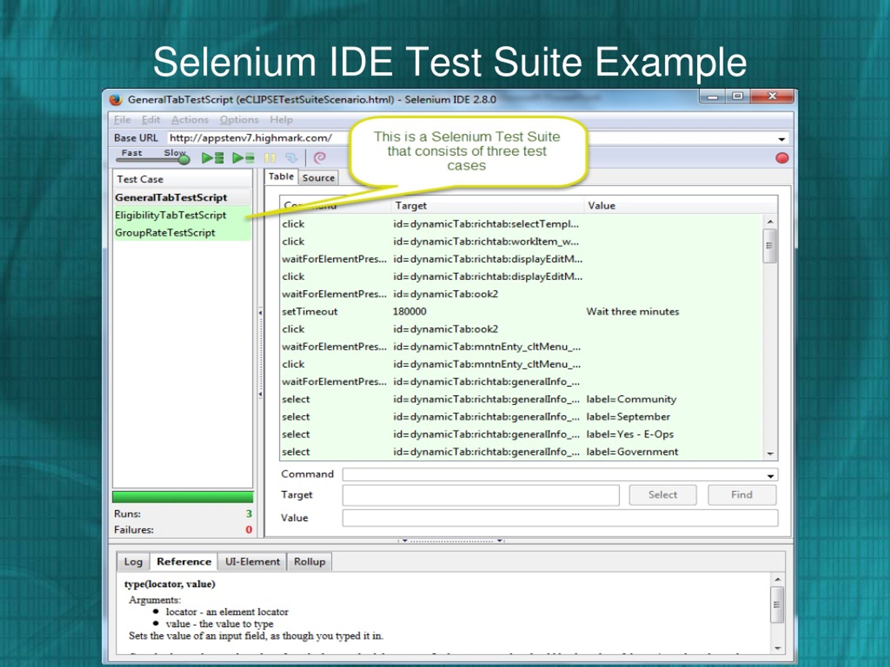Open the UI-Element tab

pyautogui.click(x=252, y=562)
